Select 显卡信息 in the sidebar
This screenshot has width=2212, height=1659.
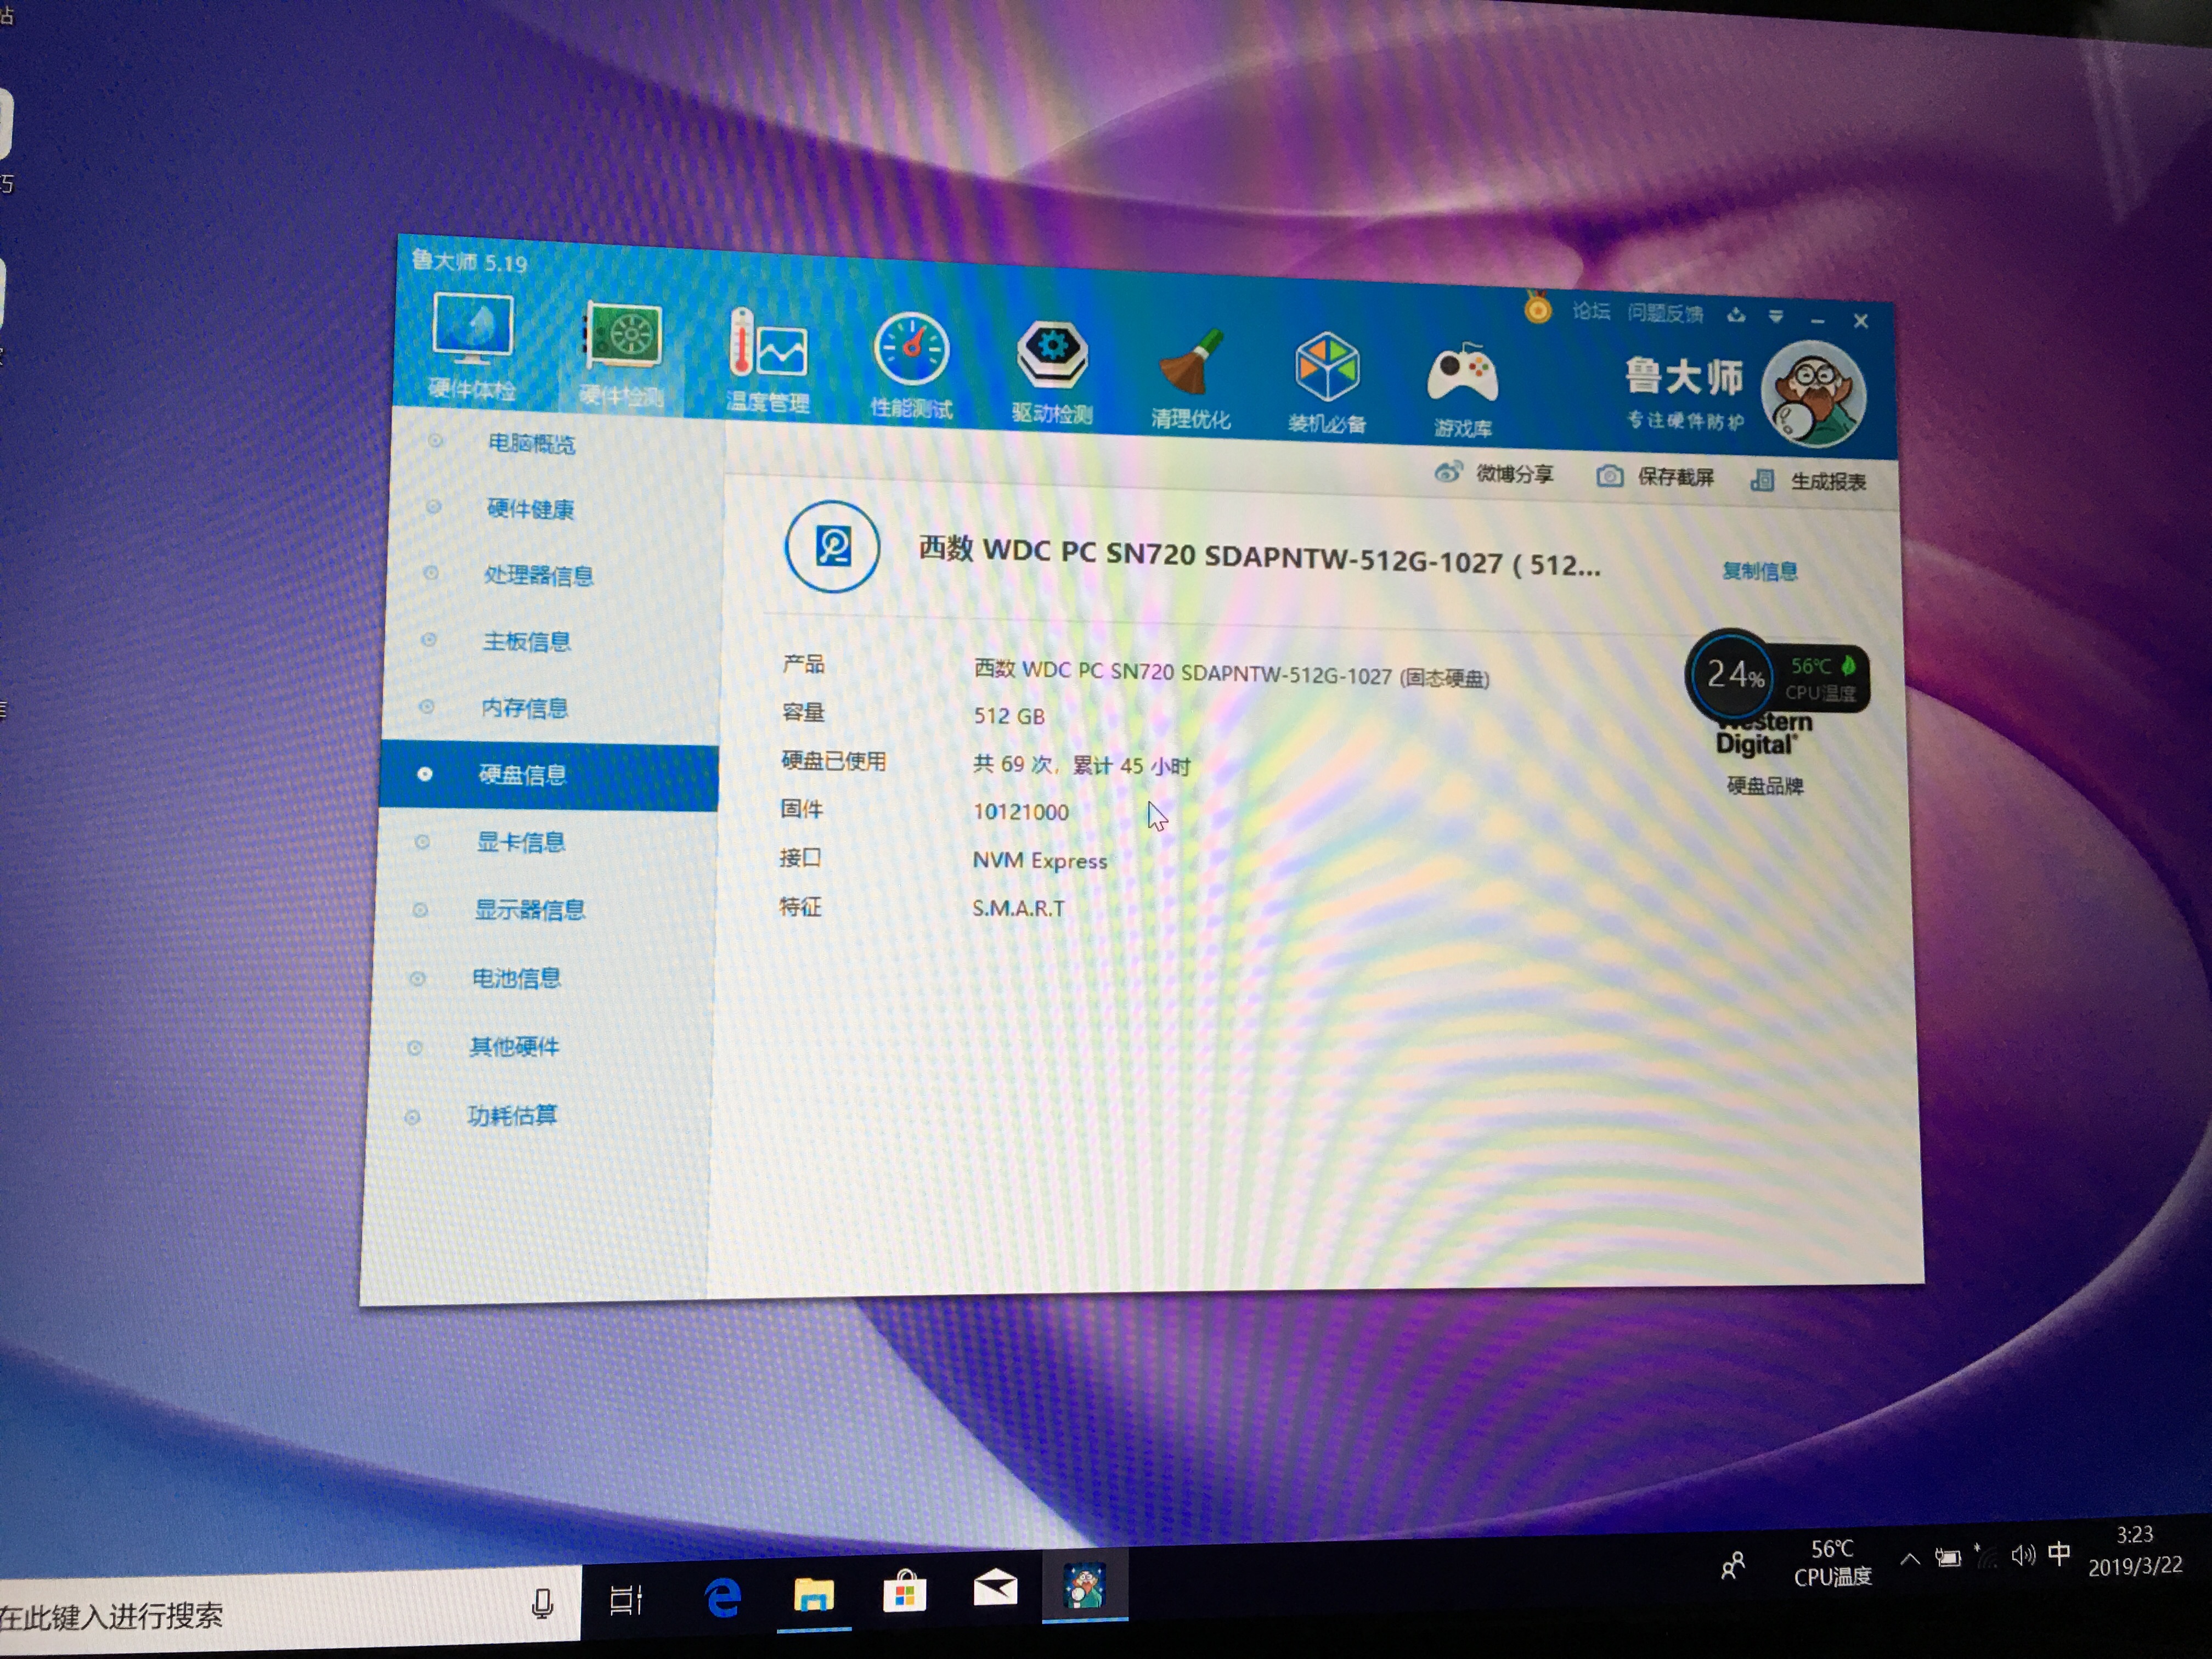pyautogui.click(x=520, y=842)
